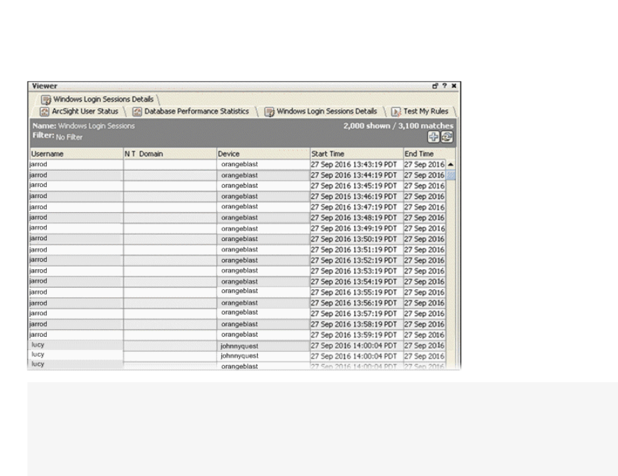
Task: Open help with the question mark icon
Action: tap(445, 86)
